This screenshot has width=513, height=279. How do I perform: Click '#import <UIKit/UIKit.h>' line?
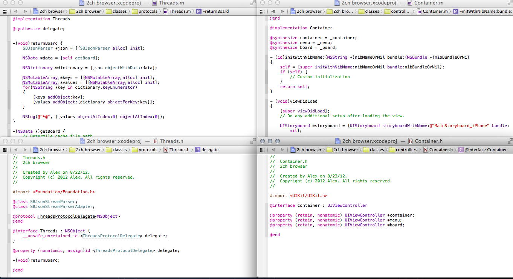pos(299,196)
